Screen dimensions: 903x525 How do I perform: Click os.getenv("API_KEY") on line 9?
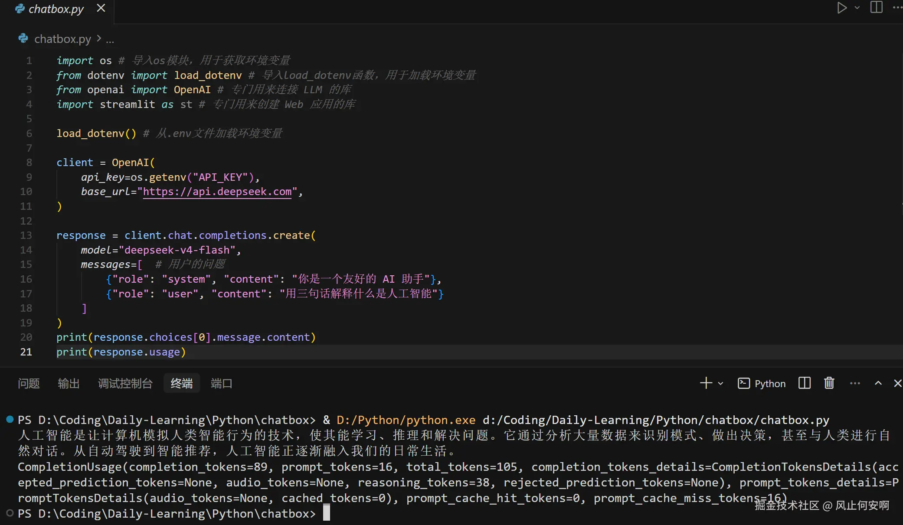192,177
